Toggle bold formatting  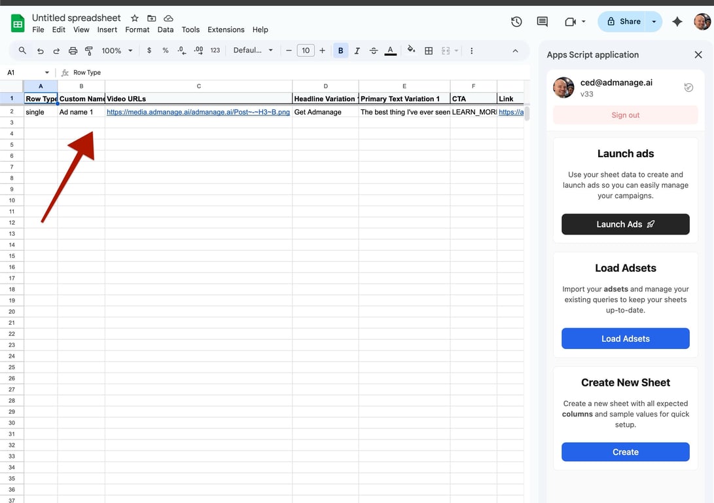coord(340,50)
